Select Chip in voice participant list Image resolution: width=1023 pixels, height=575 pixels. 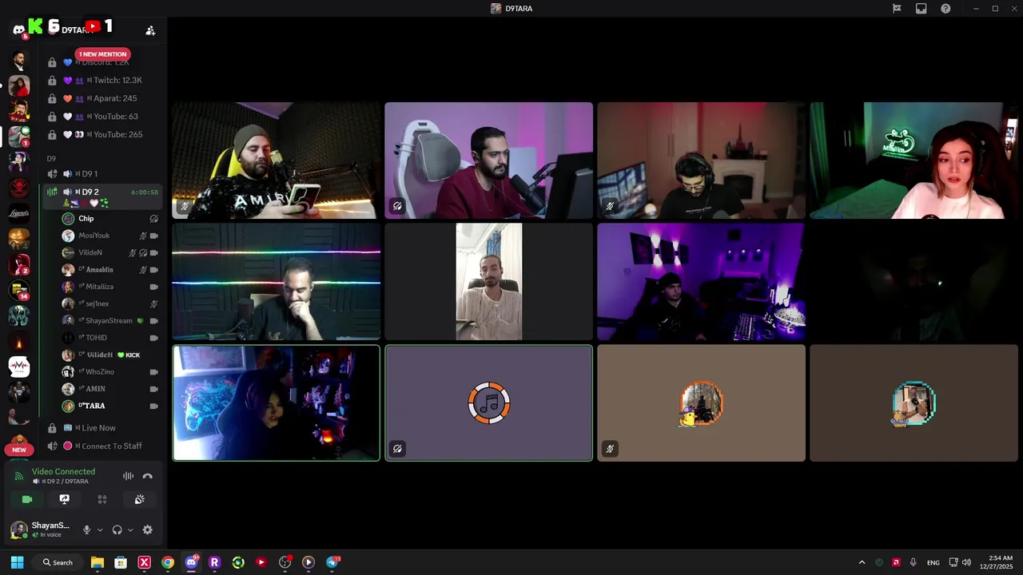click(x=110, y=219)
